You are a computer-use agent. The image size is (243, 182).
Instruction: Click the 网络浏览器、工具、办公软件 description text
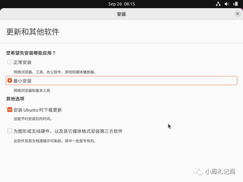pos(55,72)
